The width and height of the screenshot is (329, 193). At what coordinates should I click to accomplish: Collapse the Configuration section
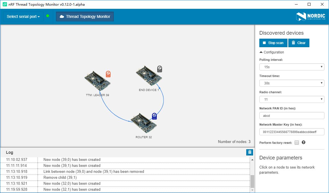pos(272,52)
